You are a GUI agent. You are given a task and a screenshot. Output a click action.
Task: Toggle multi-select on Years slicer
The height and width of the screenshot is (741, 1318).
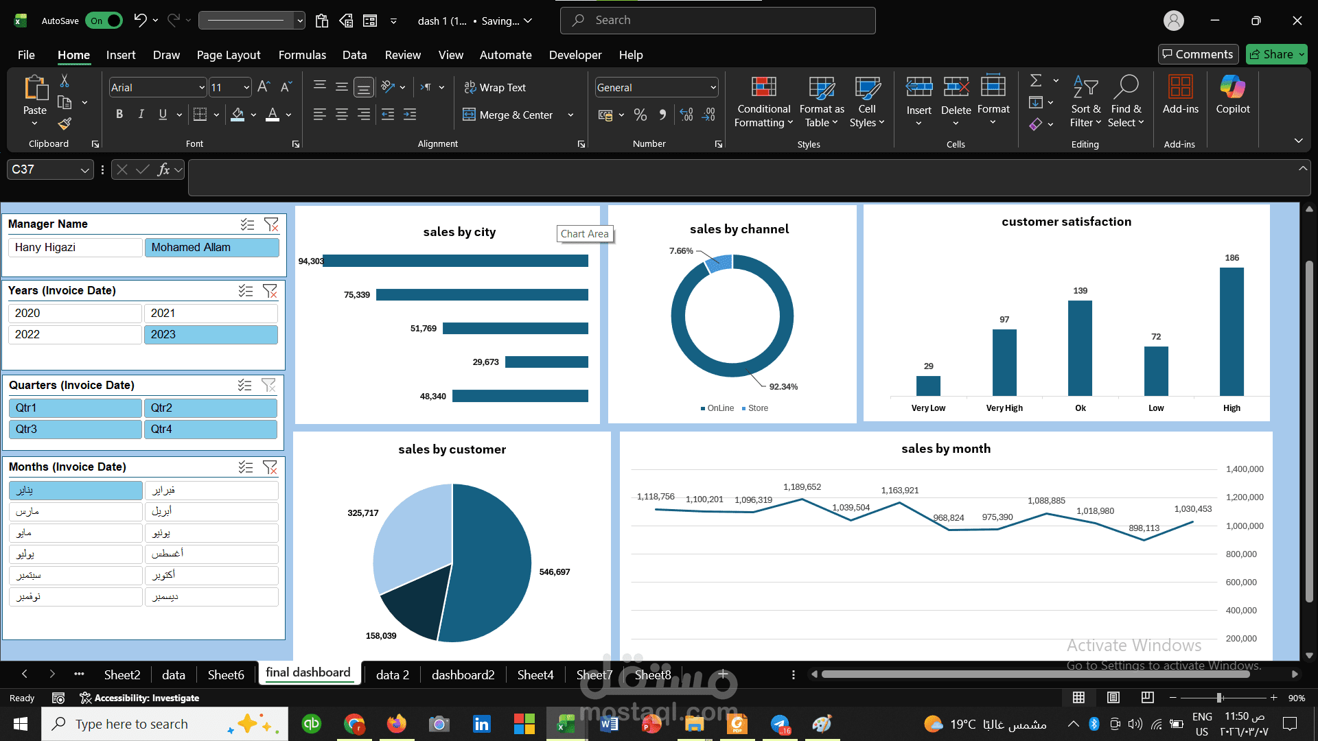coord(246,291)
